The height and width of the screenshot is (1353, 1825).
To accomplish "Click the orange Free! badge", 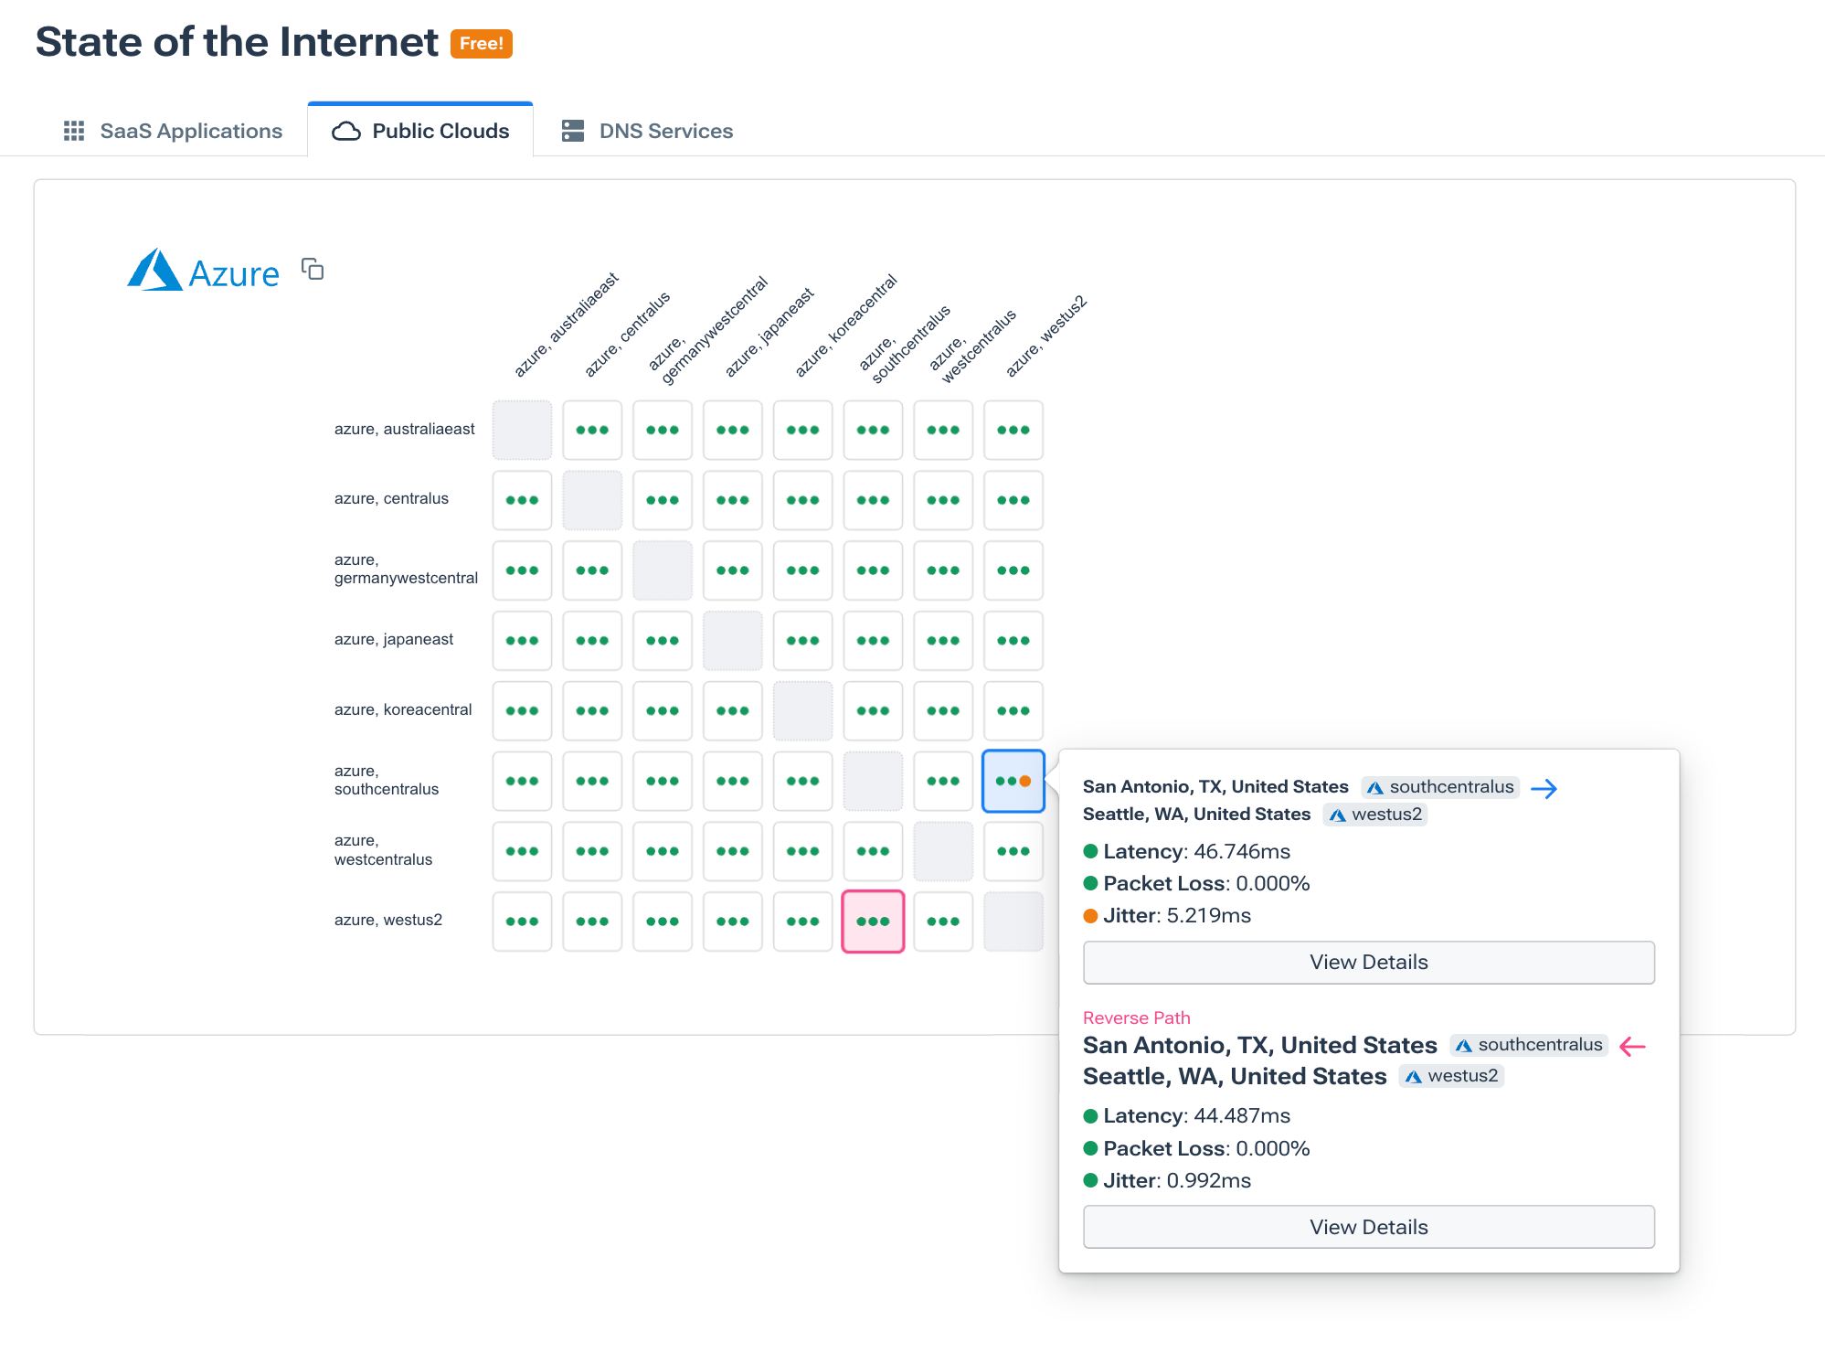I will coord(482,43).
